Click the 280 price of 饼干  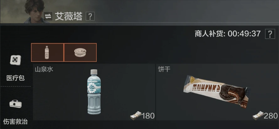271,116
